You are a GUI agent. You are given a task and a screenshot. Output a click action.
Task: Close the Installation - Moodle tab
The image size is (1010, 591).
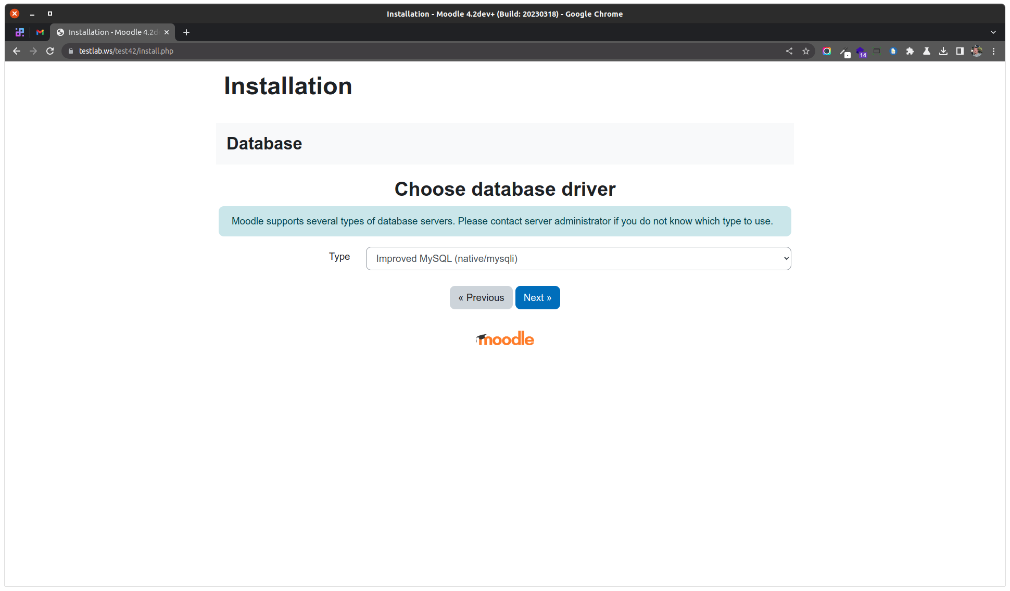pyautogui.click(x=167, y=32)
